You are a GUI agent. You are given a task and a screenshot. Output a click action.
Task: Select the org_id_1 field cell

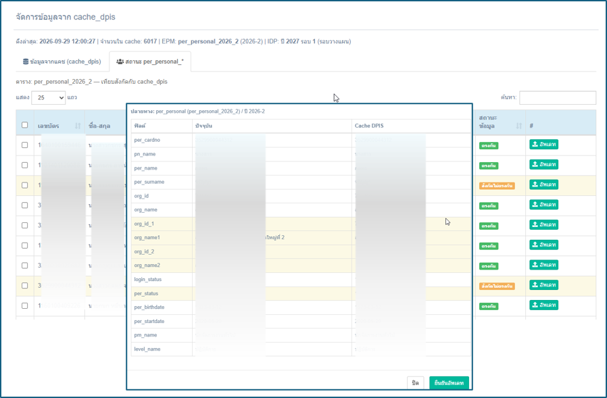162,224
